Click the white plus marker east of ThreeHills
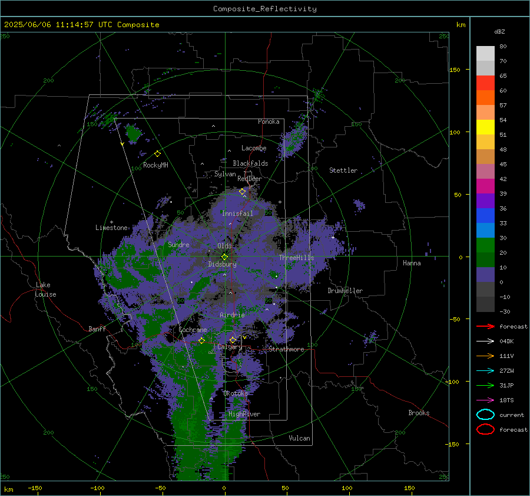This screenshot has height=496, width=530. coord(333,237)
